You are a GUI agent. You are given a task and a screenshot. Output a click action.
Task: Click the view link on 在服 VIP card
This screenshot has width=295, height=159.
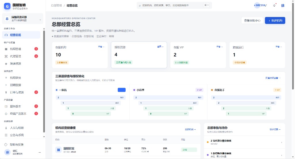[219, 47]
